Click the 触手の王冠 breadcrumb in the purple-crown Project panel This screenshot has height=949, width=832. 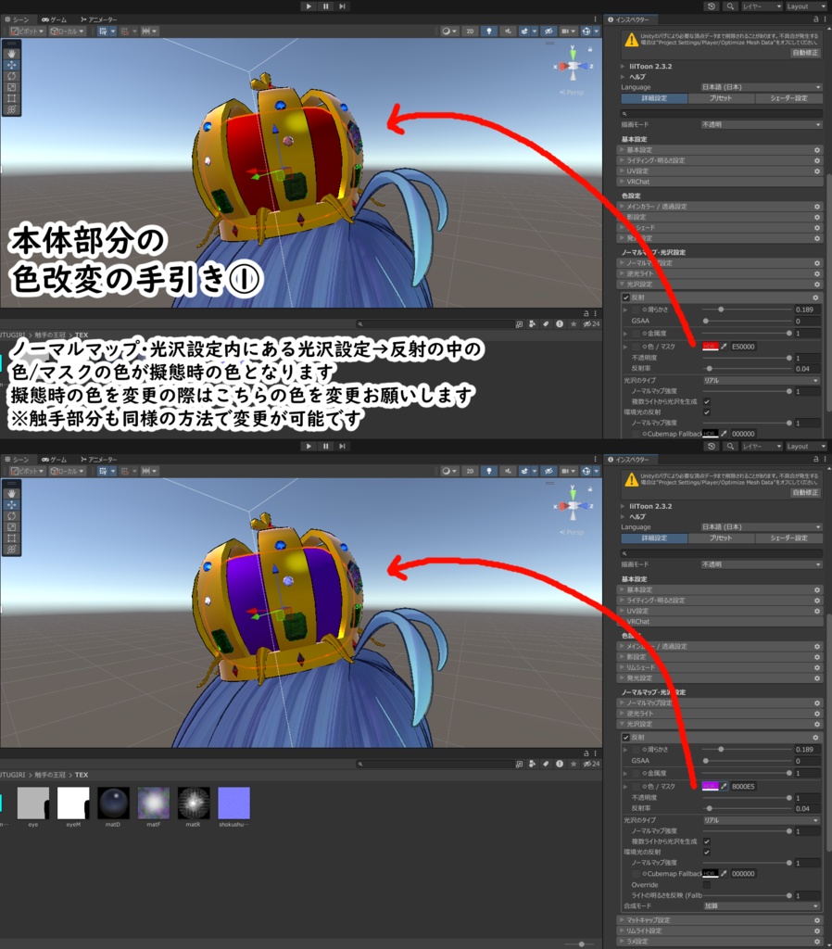(50, 775)
